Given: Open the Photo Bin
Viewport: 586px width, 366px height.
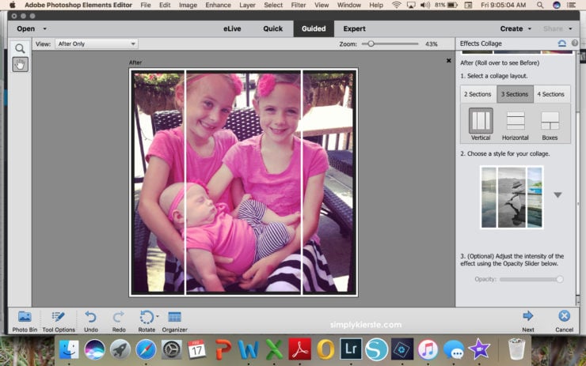Looking at the screenshot, I should 24,317.
